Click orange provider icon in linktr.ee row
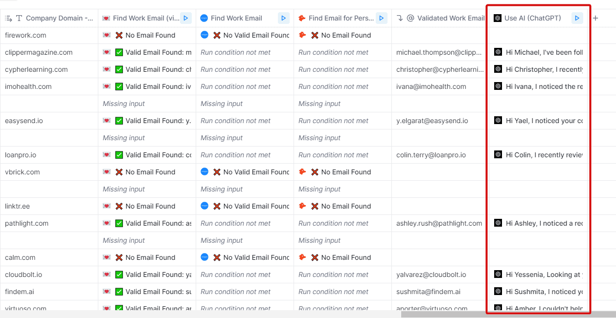 [302, 206]
